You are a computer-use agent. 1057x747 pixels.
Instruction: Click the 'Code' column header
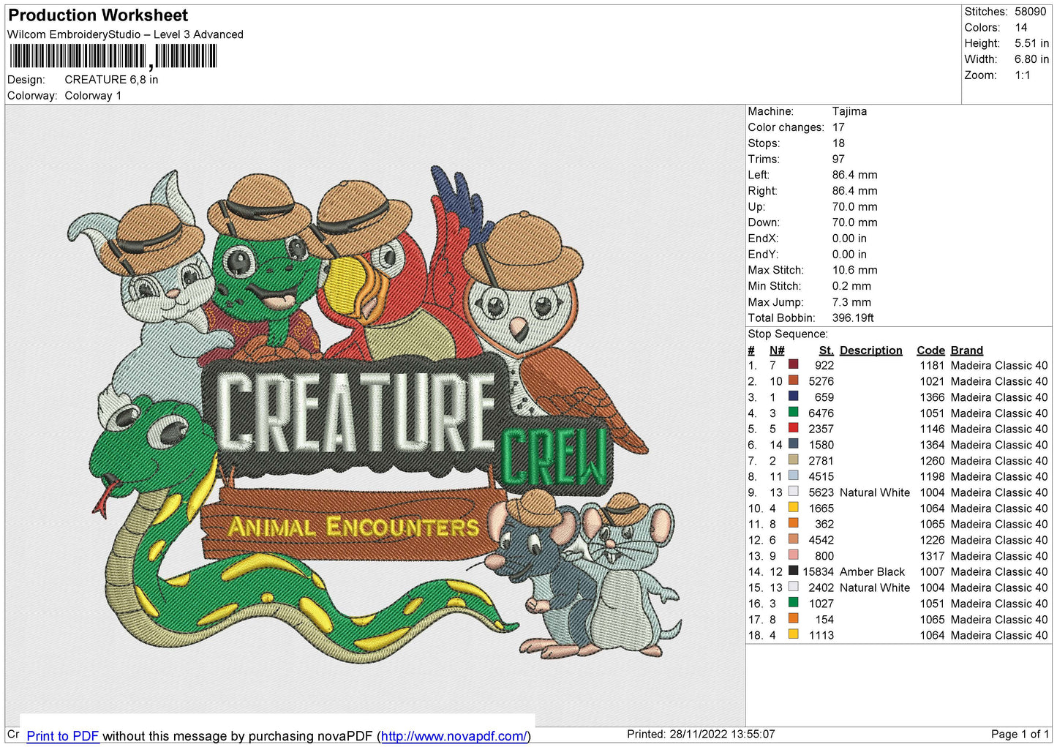(x=930, y=350)
